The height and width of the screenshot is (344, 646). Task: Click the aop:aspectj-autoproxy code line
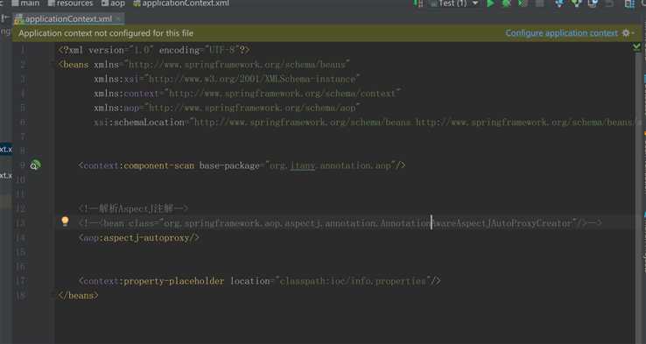pyautogui.click(x=139, y=238)
